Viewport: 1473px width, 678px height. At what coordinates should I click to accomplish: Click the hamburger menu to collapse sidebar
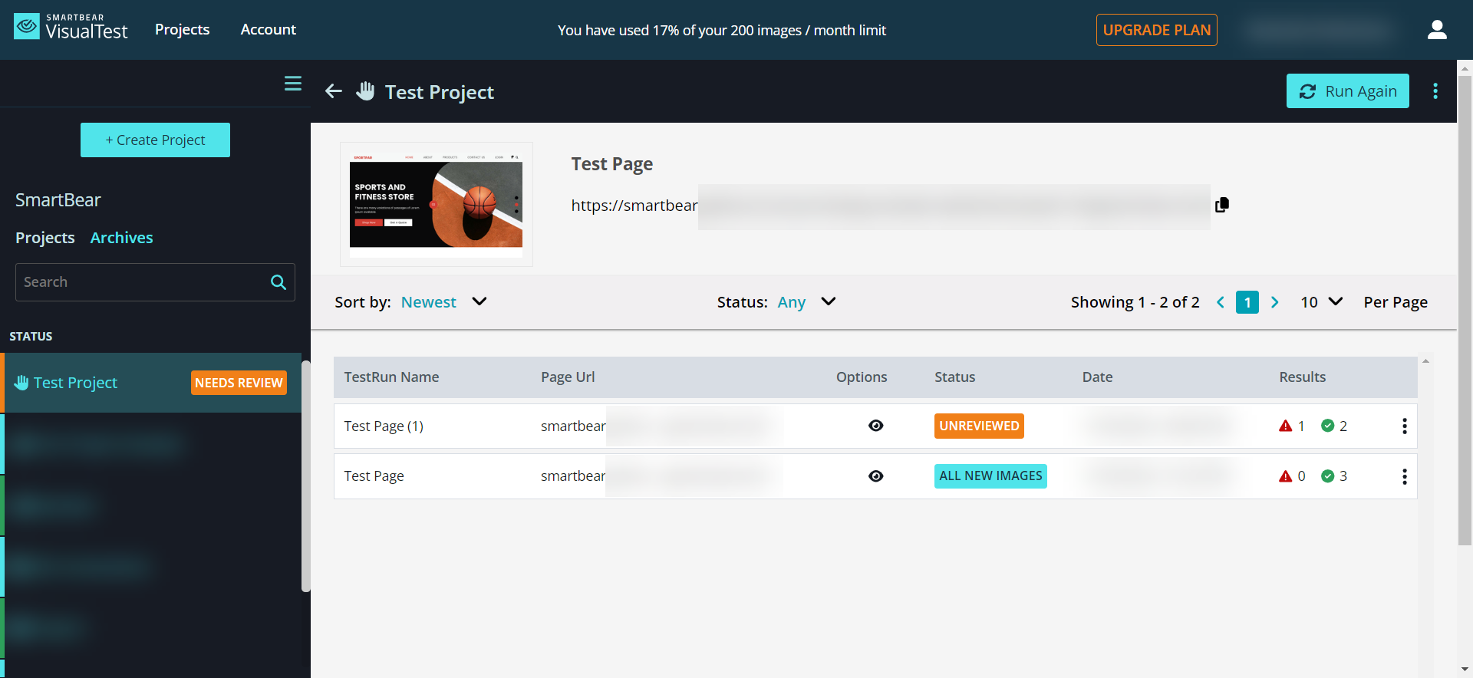[x=292, y=84]
